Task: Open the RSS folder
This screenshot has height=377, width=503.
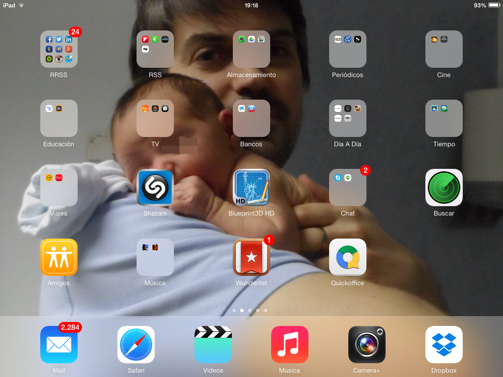Action: (x=155, y=49)
